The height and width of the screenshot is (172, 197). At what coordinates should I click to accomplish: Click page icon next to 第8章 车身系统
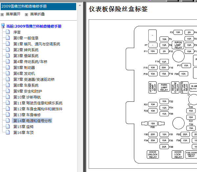pyautogui.click(x=8, y=85)
